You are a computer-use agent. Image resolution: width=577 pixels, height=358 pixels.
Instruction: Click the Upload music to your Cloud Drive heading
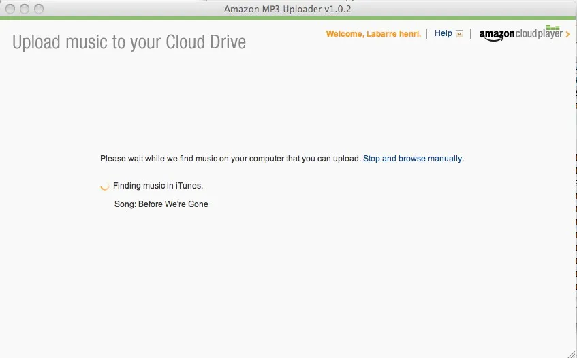[x=129, y=42]
